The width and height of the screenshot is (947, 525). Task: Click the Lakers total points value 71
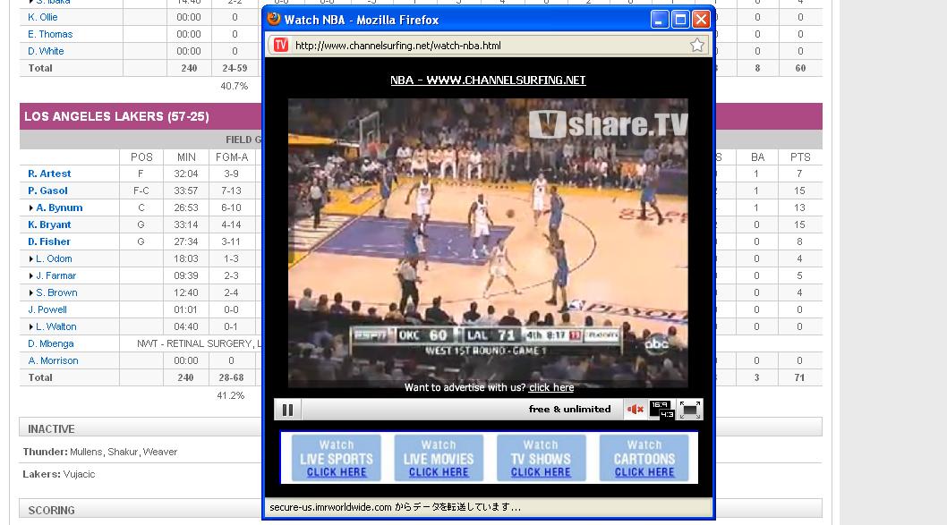[x=799, y=377]
